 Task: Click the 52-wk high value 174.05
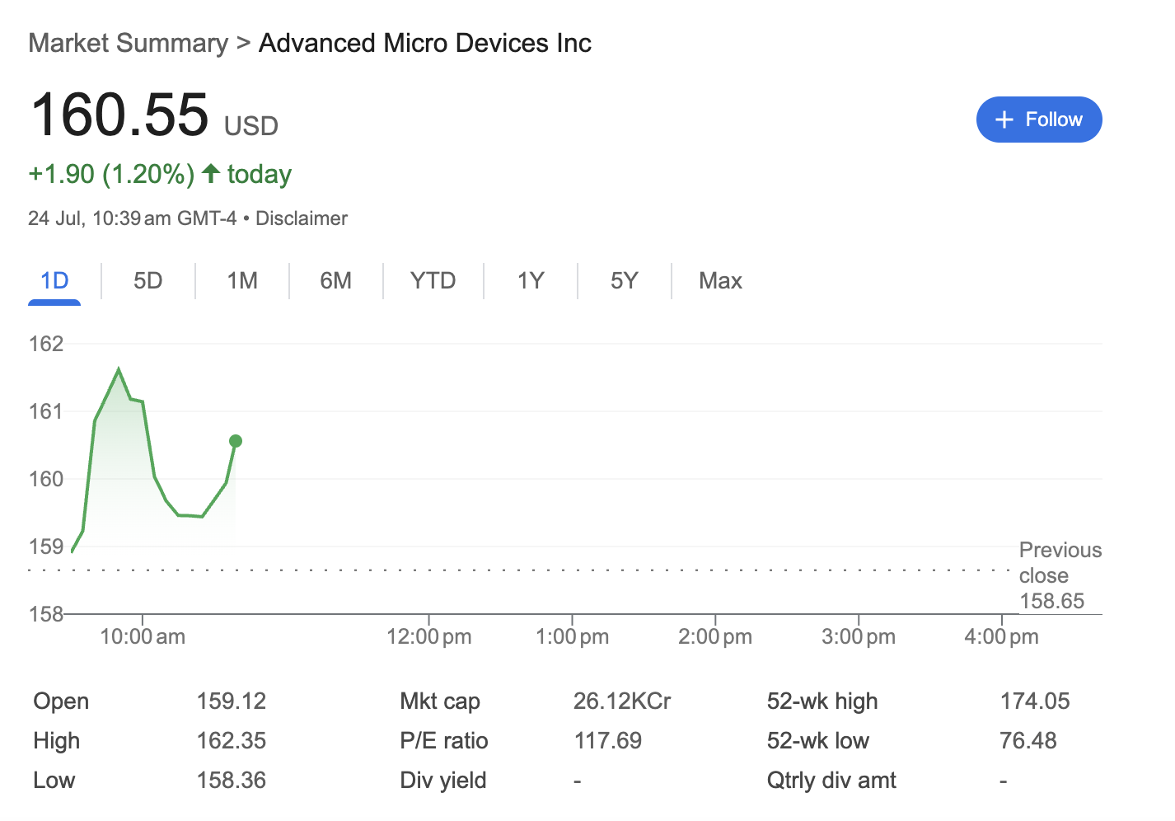1035,701
